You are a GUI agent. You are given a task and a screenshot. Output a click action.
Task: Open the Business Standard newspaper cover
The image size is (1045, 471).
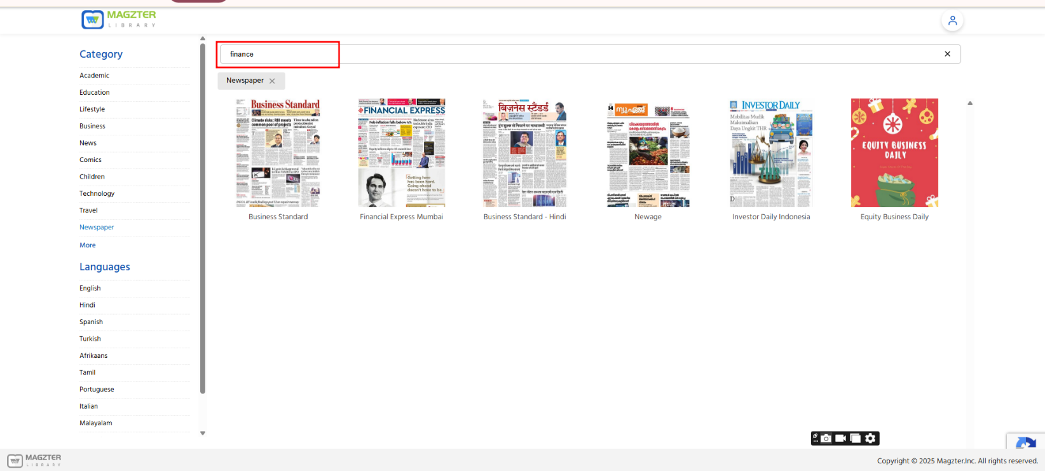[x=278, y=153]
